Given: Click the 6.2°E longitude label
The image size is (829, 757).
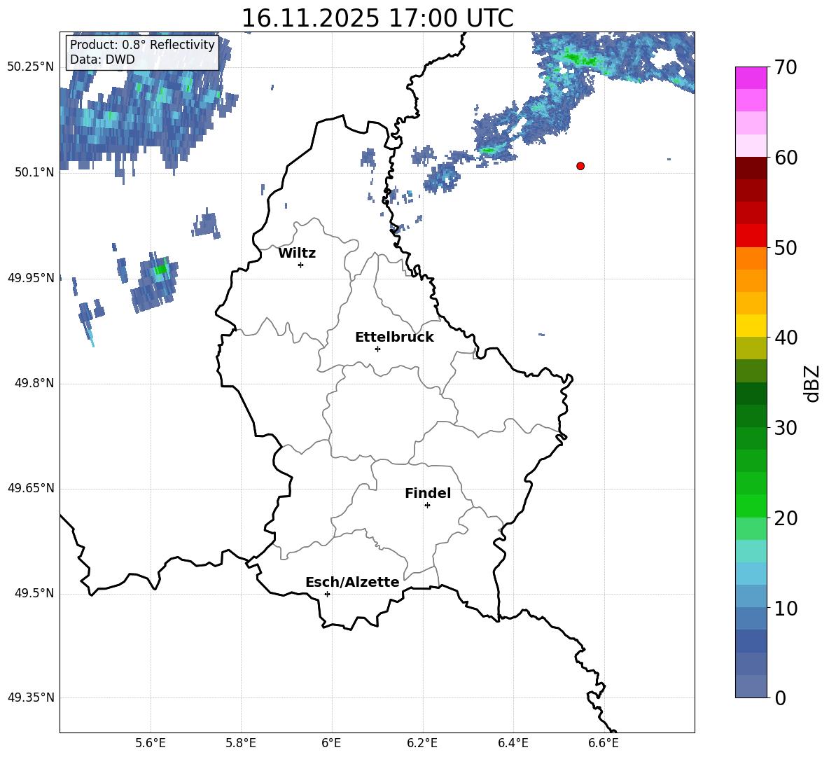Looking at the screenshot, I should point(422,743).
